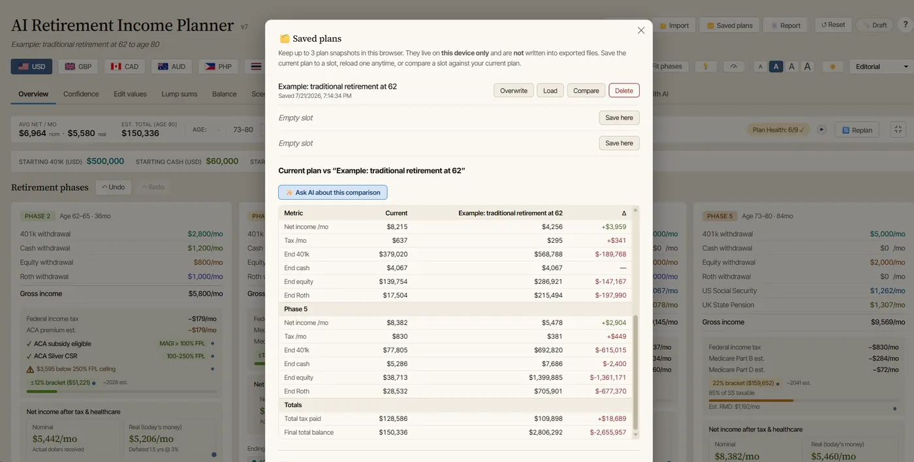This screenshot has height=462, width=914.
Task: Open Saved plans from the header toolbar
Action: pos(729,25)
